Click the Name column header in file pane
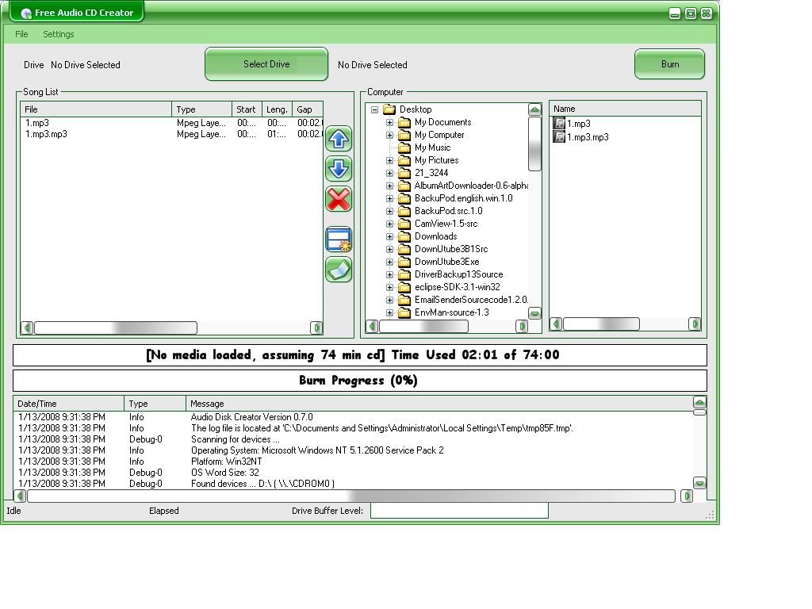Viewport: 812px width, 609px height. click(x=625, y=109)
